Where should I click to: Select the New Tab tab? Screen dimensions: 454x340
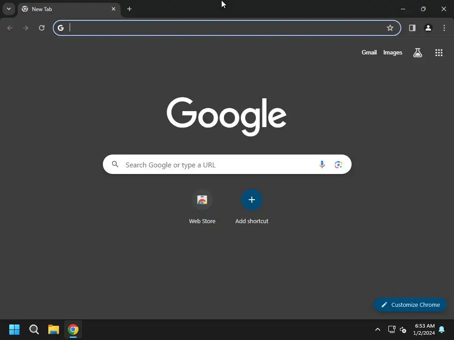pyautogui.click(x=69, y=9)
